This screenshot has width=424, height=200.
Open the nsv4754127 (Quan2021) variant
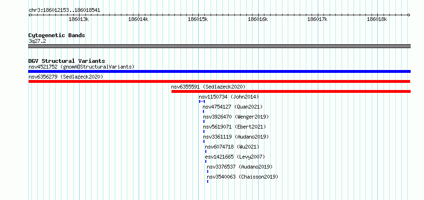pos(232,107)
